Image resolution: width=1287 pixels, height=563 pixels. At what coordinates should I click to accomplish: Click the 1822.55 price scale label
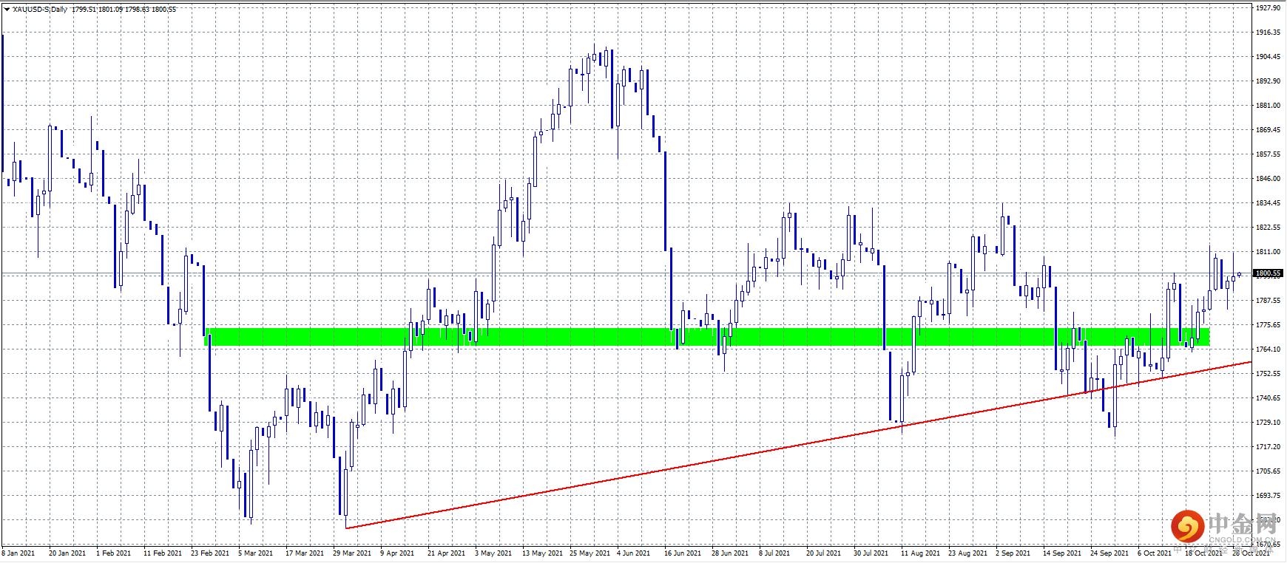tap(1268, 228)
